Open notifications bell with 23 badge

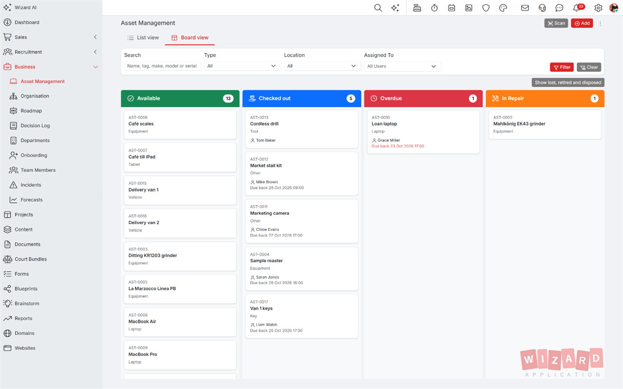[578, 8]
